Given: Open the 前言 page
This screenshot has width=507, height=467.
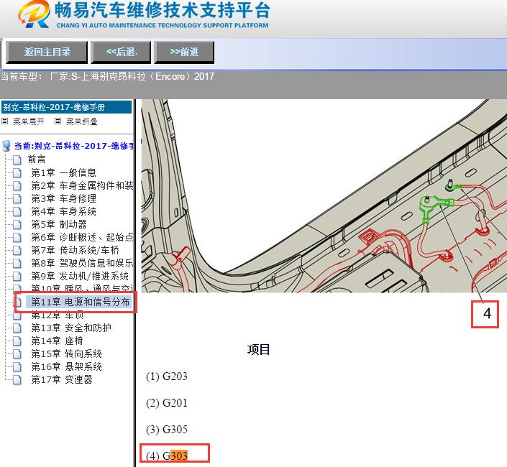Looking at the screenshot, I should (x=37, y=159).
